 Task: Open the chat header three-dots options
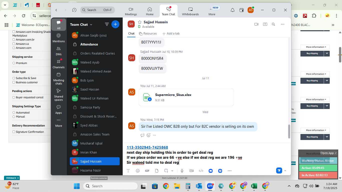(283, 24)
